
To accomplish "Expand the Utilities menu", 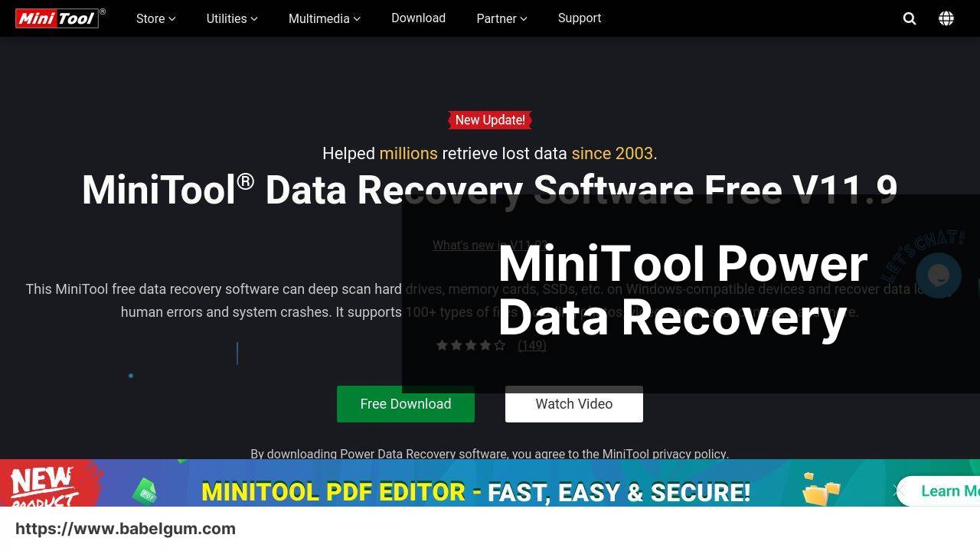I will click(232, 18).
